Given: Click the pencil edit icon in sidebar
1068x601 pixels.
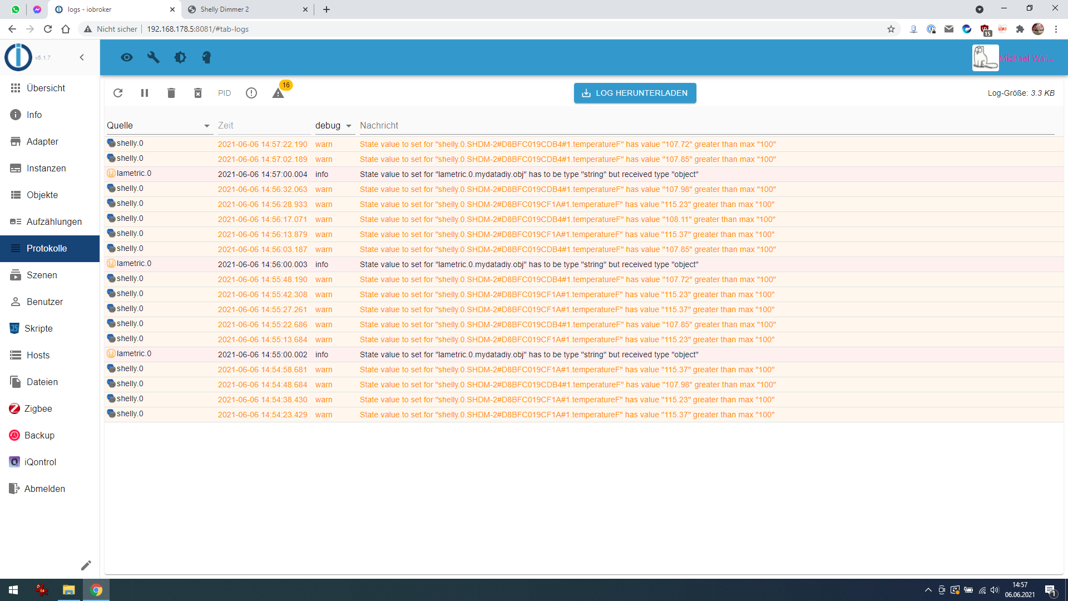Looking at the screenshot, I should click(86, 565).
